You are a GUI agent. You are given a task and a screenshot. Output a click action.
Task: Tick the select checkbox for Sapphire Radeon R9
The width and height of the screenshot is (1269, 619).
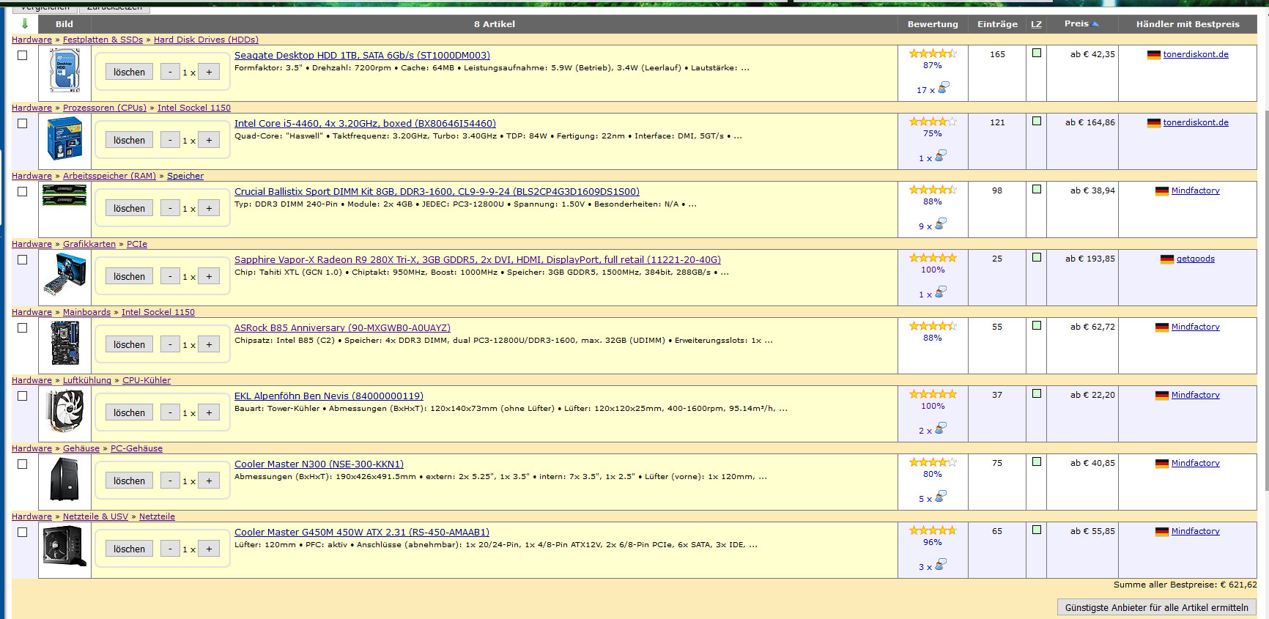tap(23, 259)
